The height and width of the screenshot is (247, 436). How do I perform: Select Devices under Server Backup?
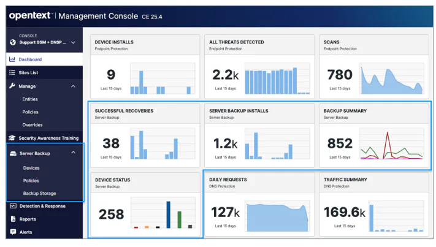pos(31,168)
